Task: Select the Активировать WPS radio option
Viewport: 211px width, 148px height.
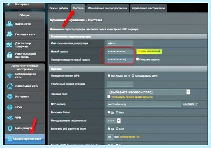Action: tap(133, 76)
